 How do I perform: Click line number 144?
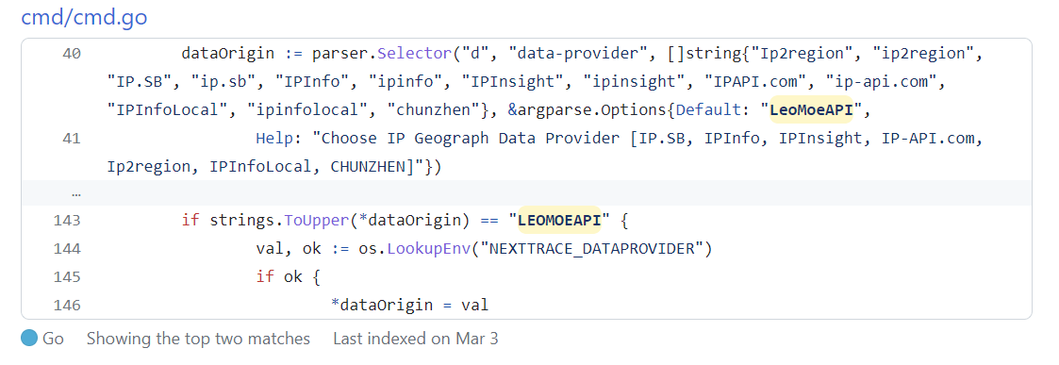click(x=66, y=249)
